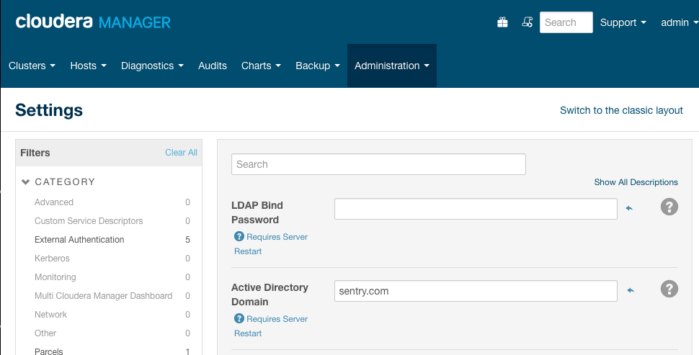Click the Active Directory Domain text field
Viewport: 699px width, 355px height.
(476, 290)
